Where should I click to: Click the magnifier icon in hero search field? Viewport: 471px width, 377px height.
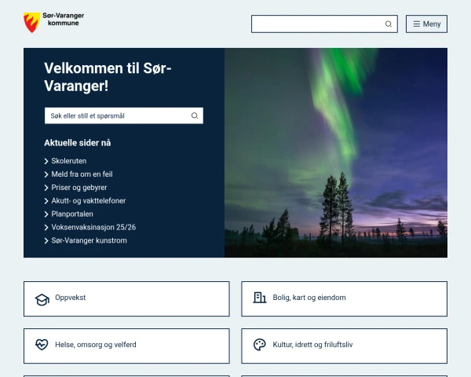(195, 116)
